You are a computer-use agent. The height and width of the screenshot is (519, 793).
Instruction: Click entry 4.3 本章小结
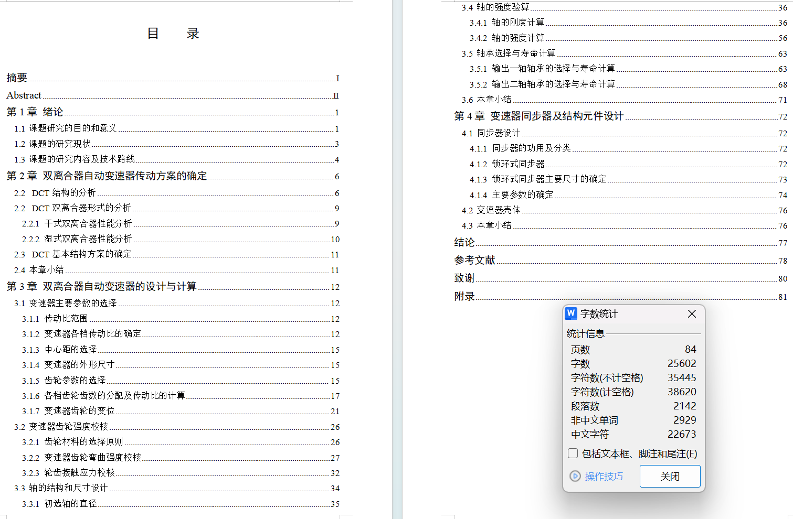coord(625,225)
